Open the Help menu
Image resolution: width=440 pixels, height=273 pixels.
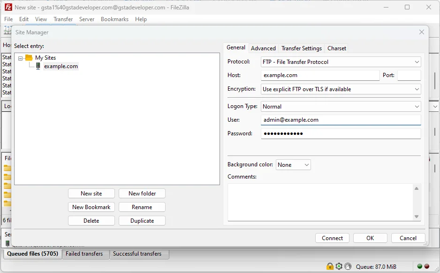click(141, 19)
